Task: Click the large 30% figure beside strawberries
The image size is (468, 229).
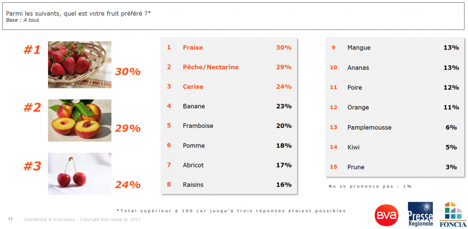Action: 128,72
